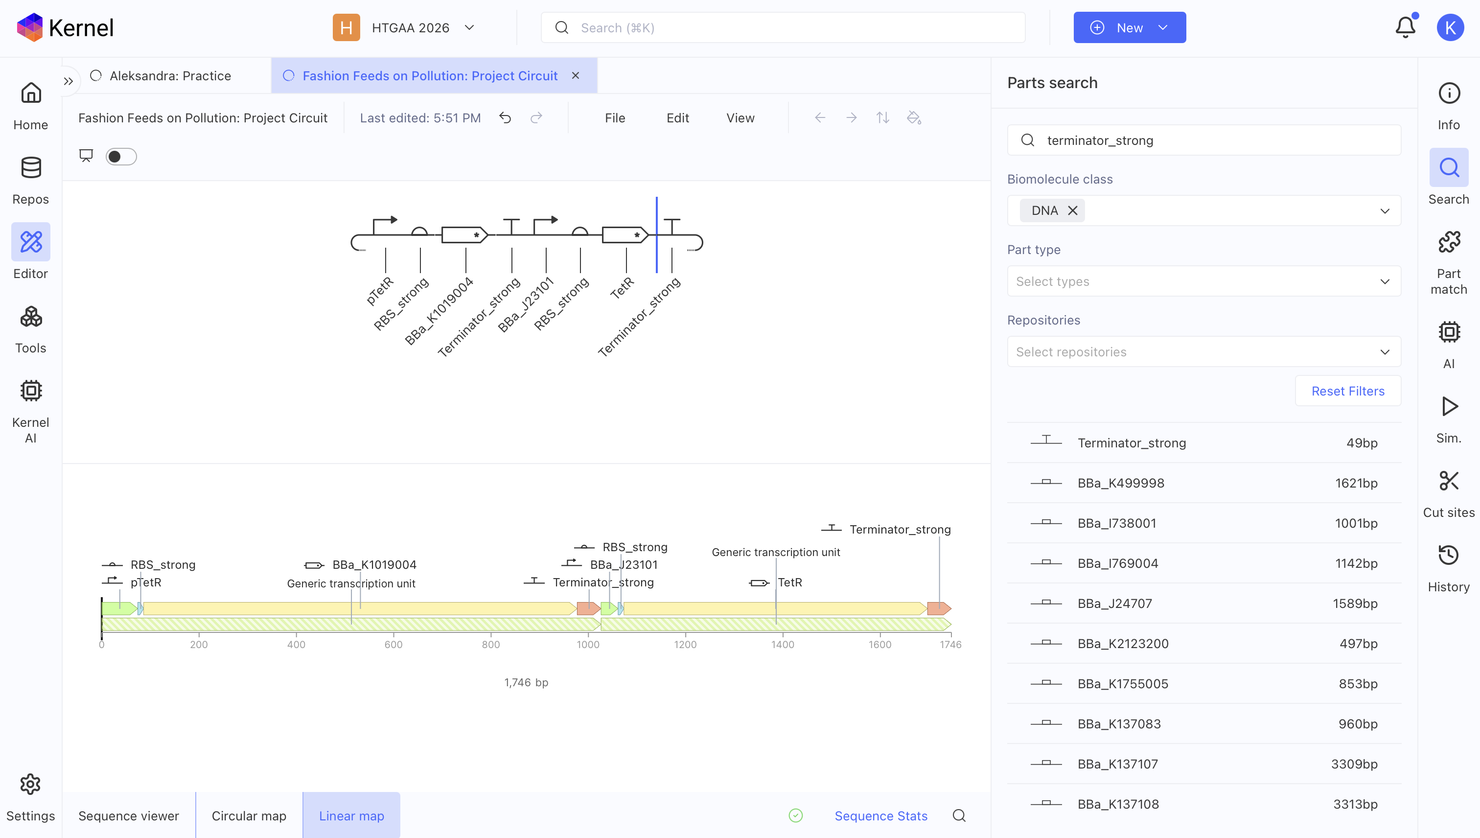Click the global Search (⌘K) field

coord(783,27)
